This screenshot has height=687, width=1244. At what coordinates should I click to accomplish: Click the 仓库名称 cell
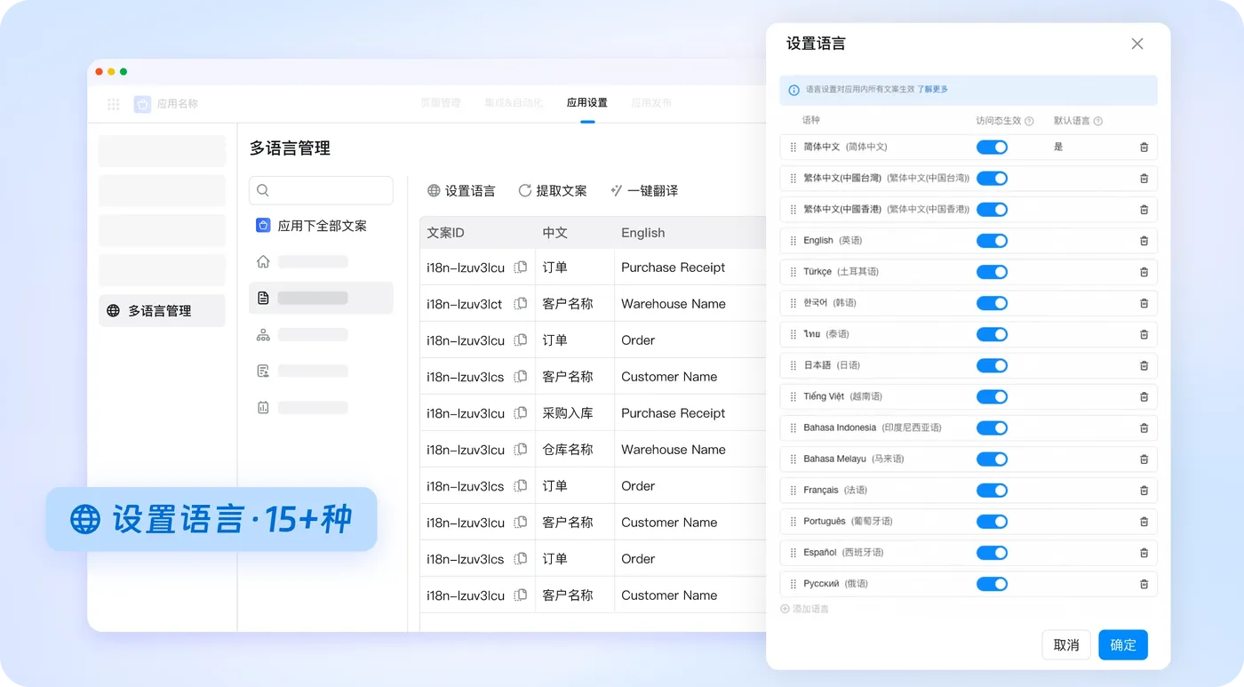(x=568, y=450)
